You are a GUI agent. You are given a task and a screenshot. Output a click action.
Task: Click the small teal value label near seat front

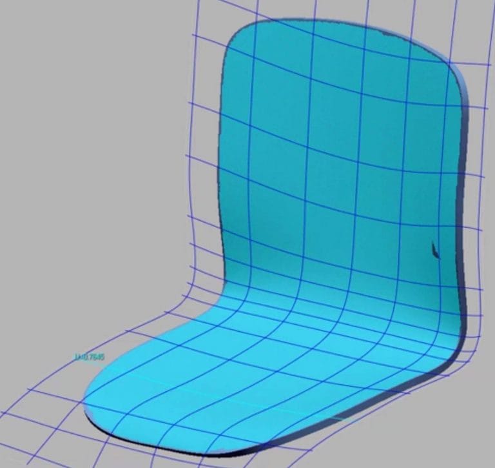coord(90,358)
